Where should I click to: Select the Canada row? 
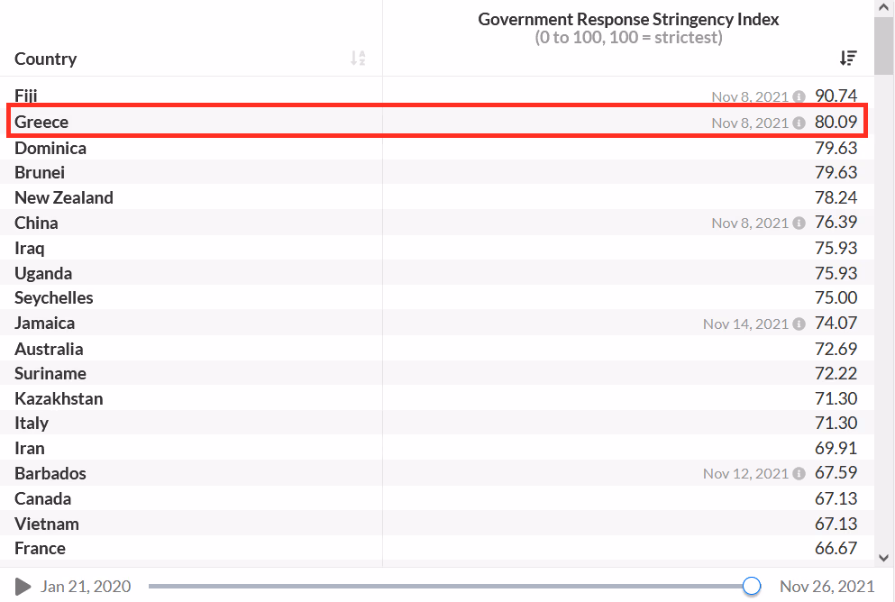click(436, 498)
